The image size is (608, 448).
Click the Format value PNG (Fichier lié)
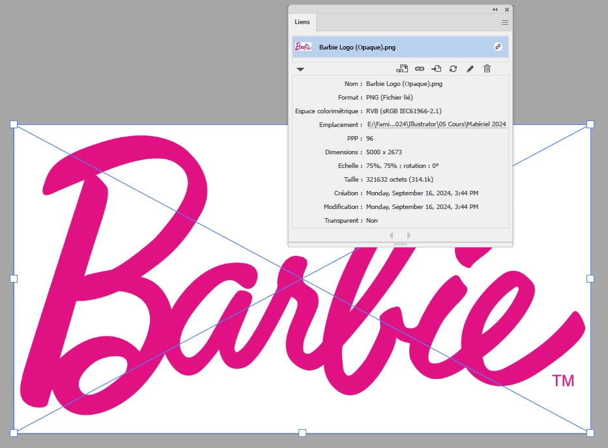pyautogui.click(x=389, y=97)
